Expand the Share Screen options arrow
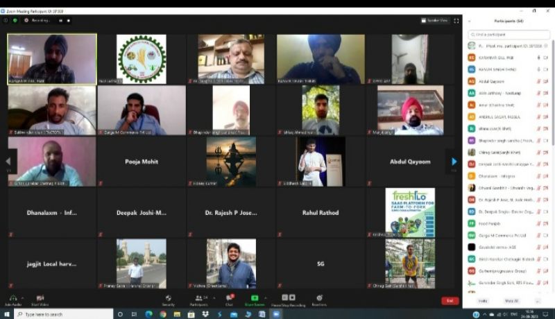555x319 pixels. pos(266,298)
